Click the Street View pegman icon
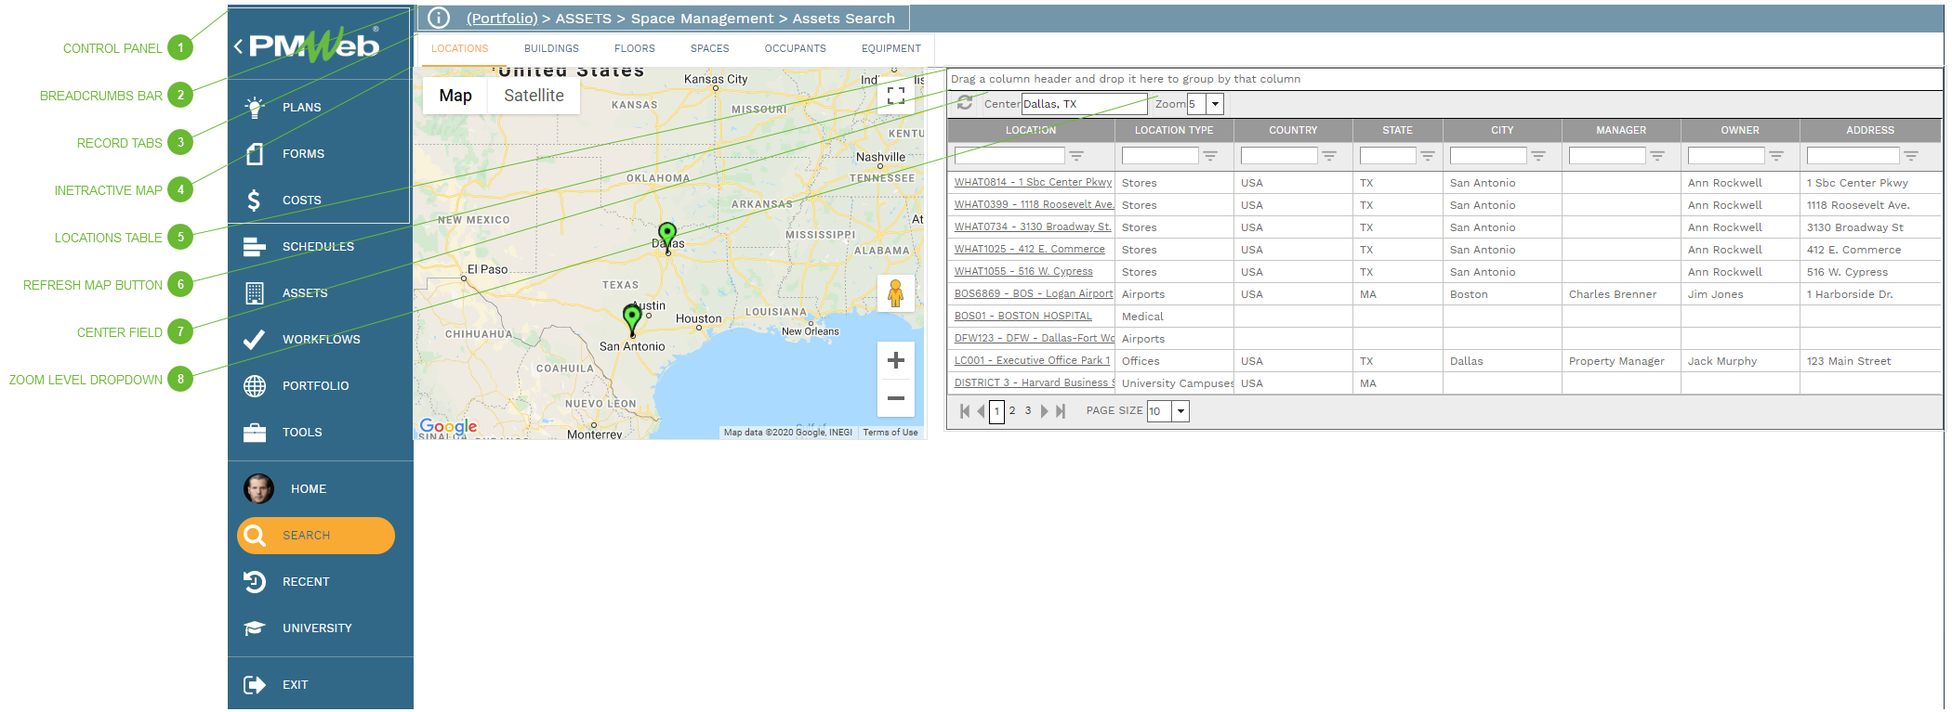Viewport: 1952px width, 712px height. [895, 294]
